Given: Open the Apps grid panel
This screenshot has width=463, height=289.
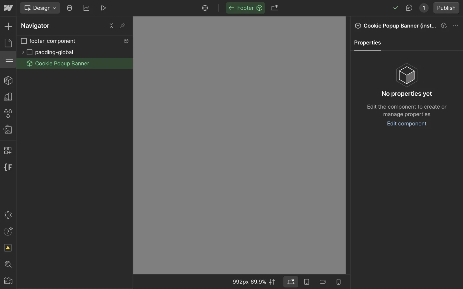Looking at the screenshot, I should coord(8,150).
